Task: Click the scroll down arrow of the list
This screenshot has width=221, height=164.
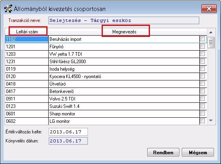Action: 211,120
